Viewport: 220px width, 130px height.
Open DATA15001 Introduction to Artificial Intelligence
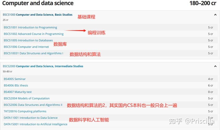click(x=35, y=124)
